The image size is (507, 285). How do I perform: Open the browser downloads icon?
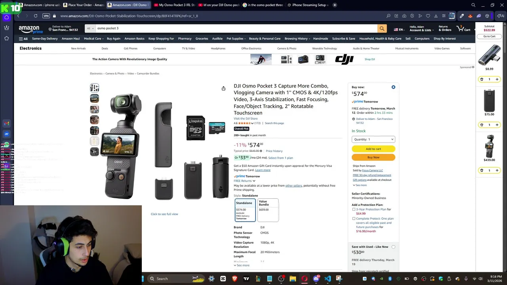(x=436, y=16)
